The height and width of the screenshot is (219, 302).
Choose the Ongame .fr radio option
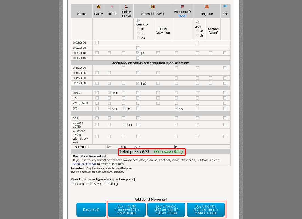click(198, 36)
